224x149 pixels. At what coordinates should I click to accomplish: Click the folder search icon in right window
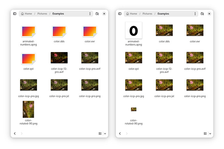(x=202, y=14)
